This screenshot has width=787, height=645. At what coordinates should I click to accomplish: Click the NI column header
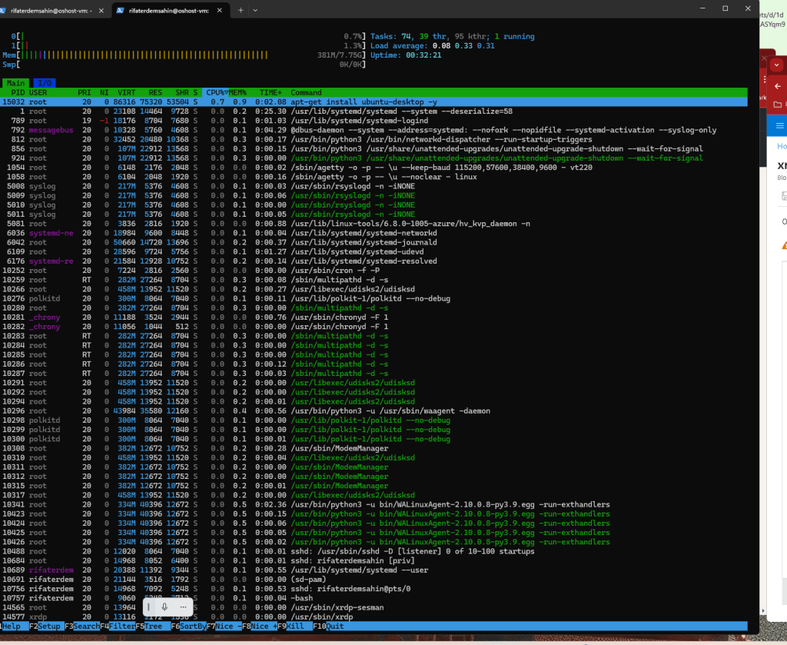click(x=105, y=92)
